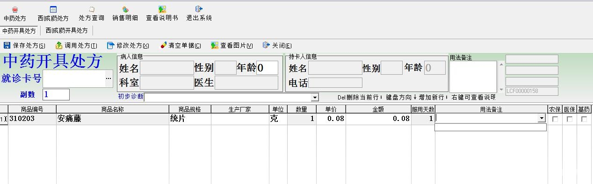Viewport: 593px width, 184px height.
Task: Open the 西成药处方 toolbar icon
Action: (53, 10)
